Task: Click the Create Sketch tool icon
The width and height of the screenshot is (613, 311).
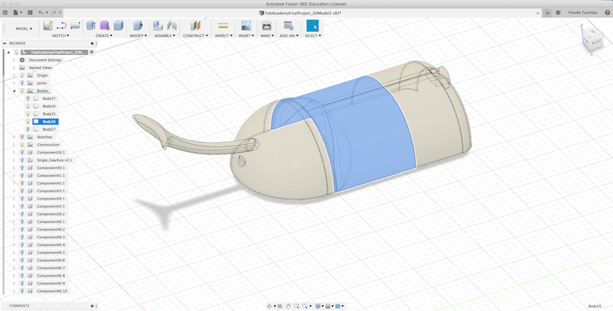Action: (48, 26)
